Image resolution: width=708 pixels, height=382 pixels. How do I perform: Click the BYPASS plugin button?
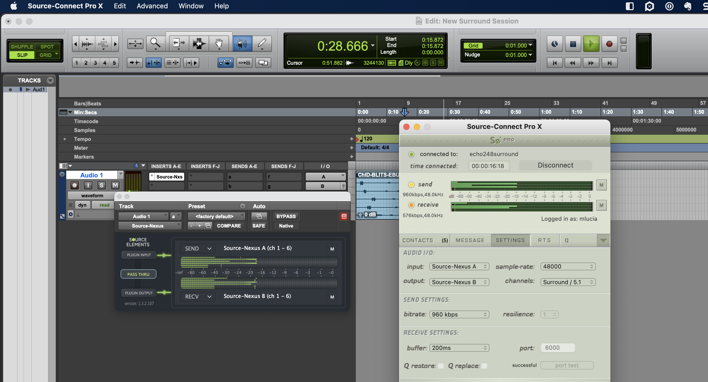pyautogui.click(x=286, y=216)
